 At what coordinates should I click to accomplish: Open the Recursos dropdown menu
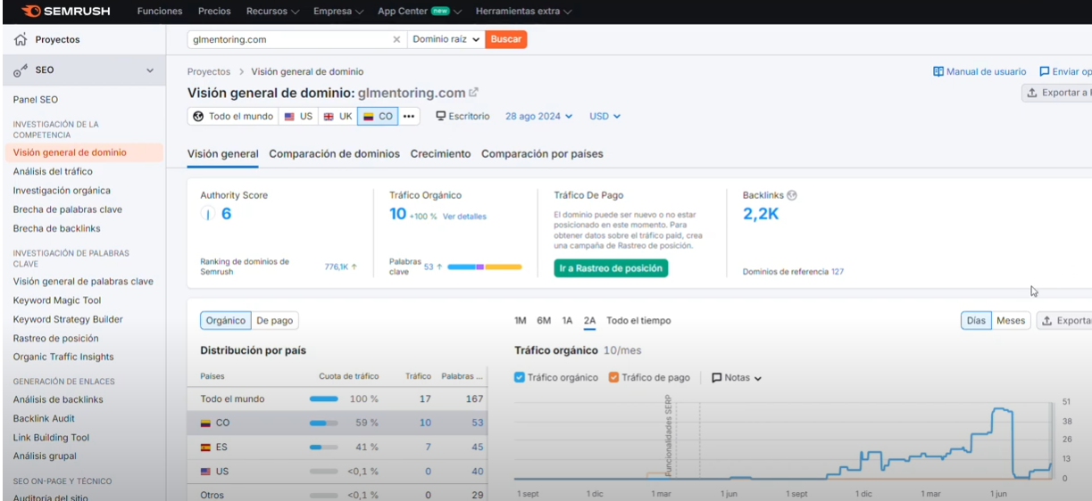pos(273,11)
